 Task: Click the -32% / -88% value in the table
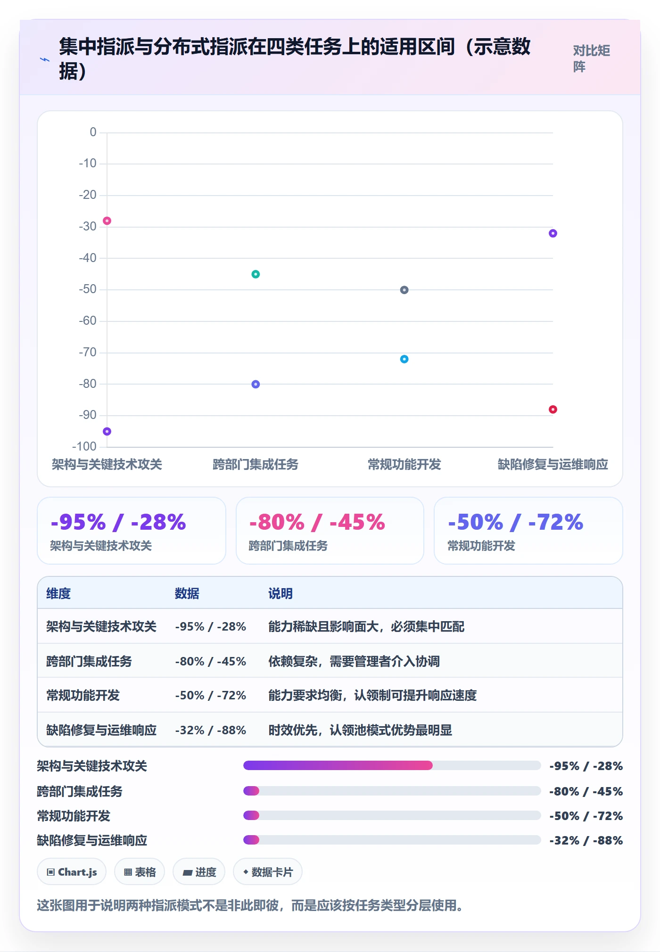click(x=211, y=730)
